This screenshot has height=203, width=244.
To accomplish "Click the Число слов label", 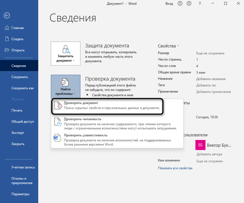I will tap(167, 66).
